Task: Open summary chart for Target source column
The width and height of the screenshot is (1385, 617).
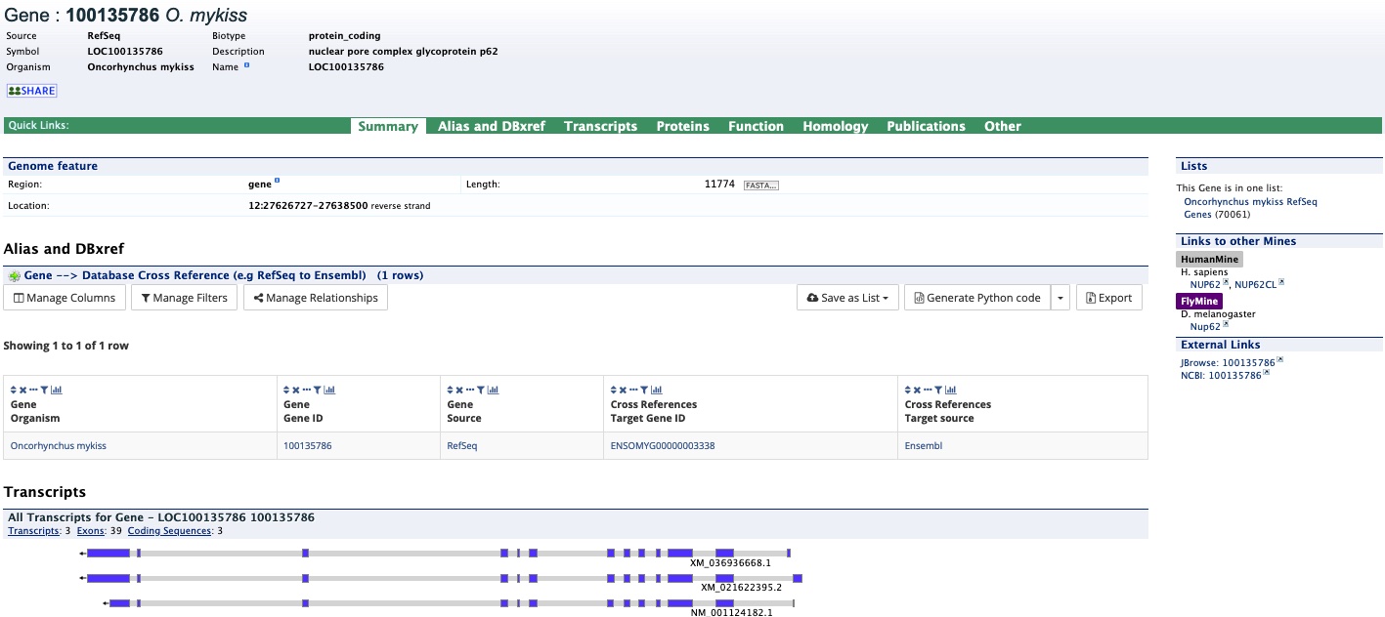Action: tap(951, 390)
